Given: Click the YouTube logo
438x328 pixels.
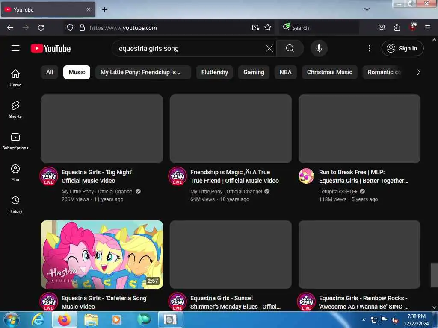Looking at the screenshot, I should 50,49.
